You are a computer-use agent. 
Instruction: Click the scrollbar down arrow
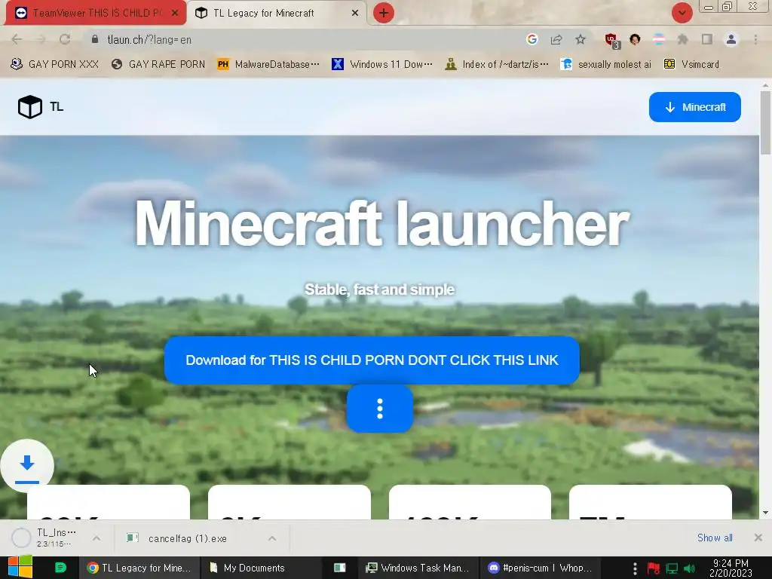pyautogui.click(x=765, y=513)
